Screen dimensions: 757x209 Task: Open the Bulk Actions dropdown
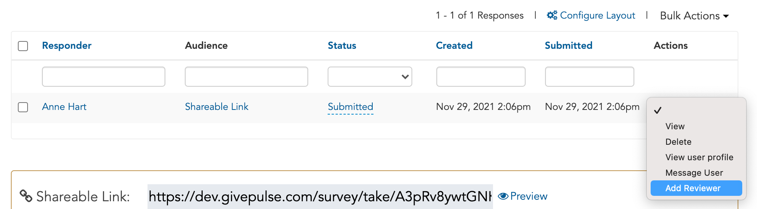[x=694, y=16]
